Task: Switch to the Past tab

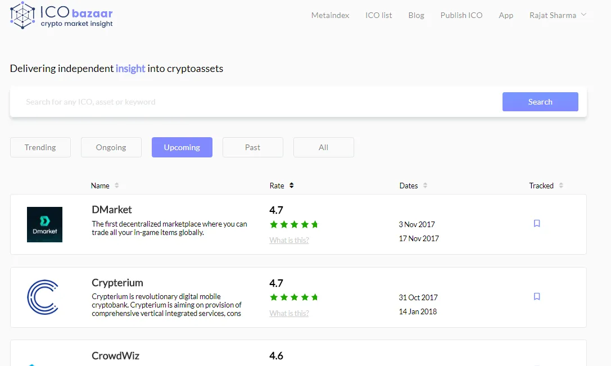Action: [253, 147]
